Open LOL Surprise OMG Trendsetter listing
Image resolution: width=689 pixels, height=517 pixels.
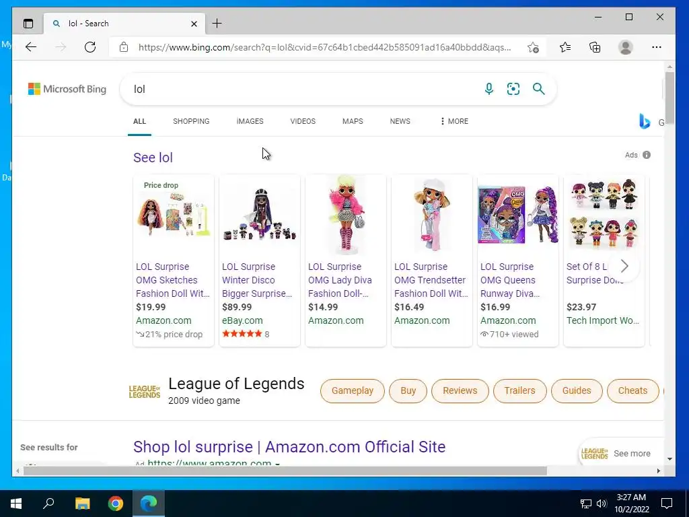(431, 280)
